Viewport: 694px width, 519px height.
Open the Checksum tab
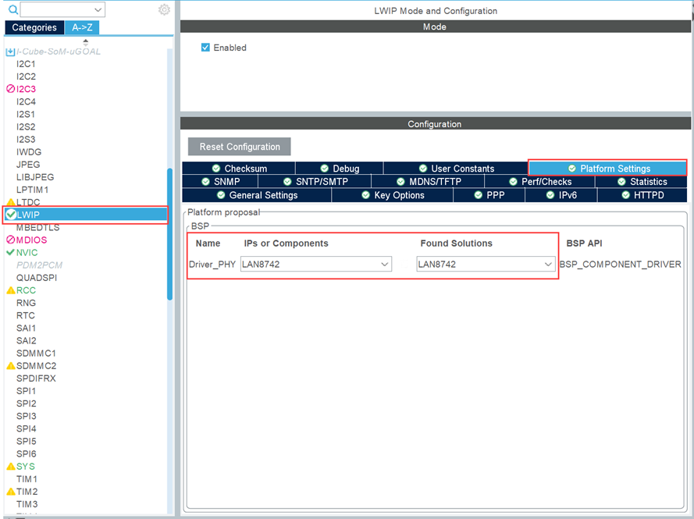(x=239, y=168)
